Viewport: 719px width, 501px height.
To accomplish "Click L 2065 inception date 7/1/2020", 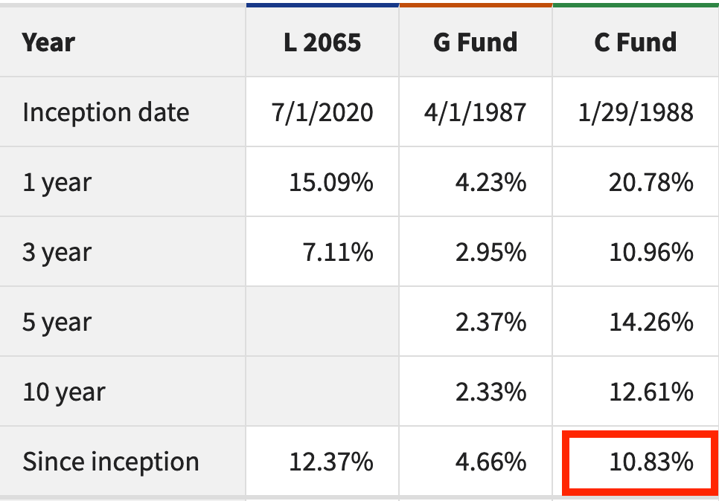I will [x=322, y=112].
